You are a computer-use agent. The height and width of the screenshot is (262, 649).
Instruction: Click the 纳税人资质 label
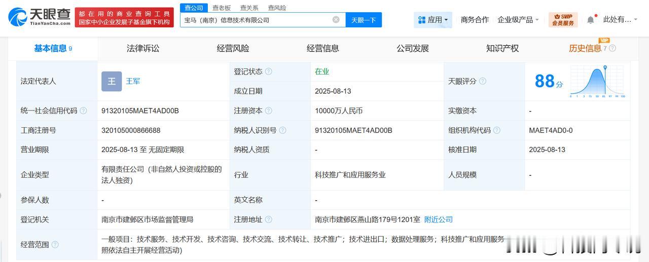[x=252, y=150]
